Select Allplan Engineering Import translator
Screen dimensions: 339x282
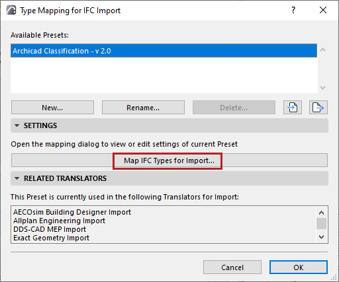point(59,221)
